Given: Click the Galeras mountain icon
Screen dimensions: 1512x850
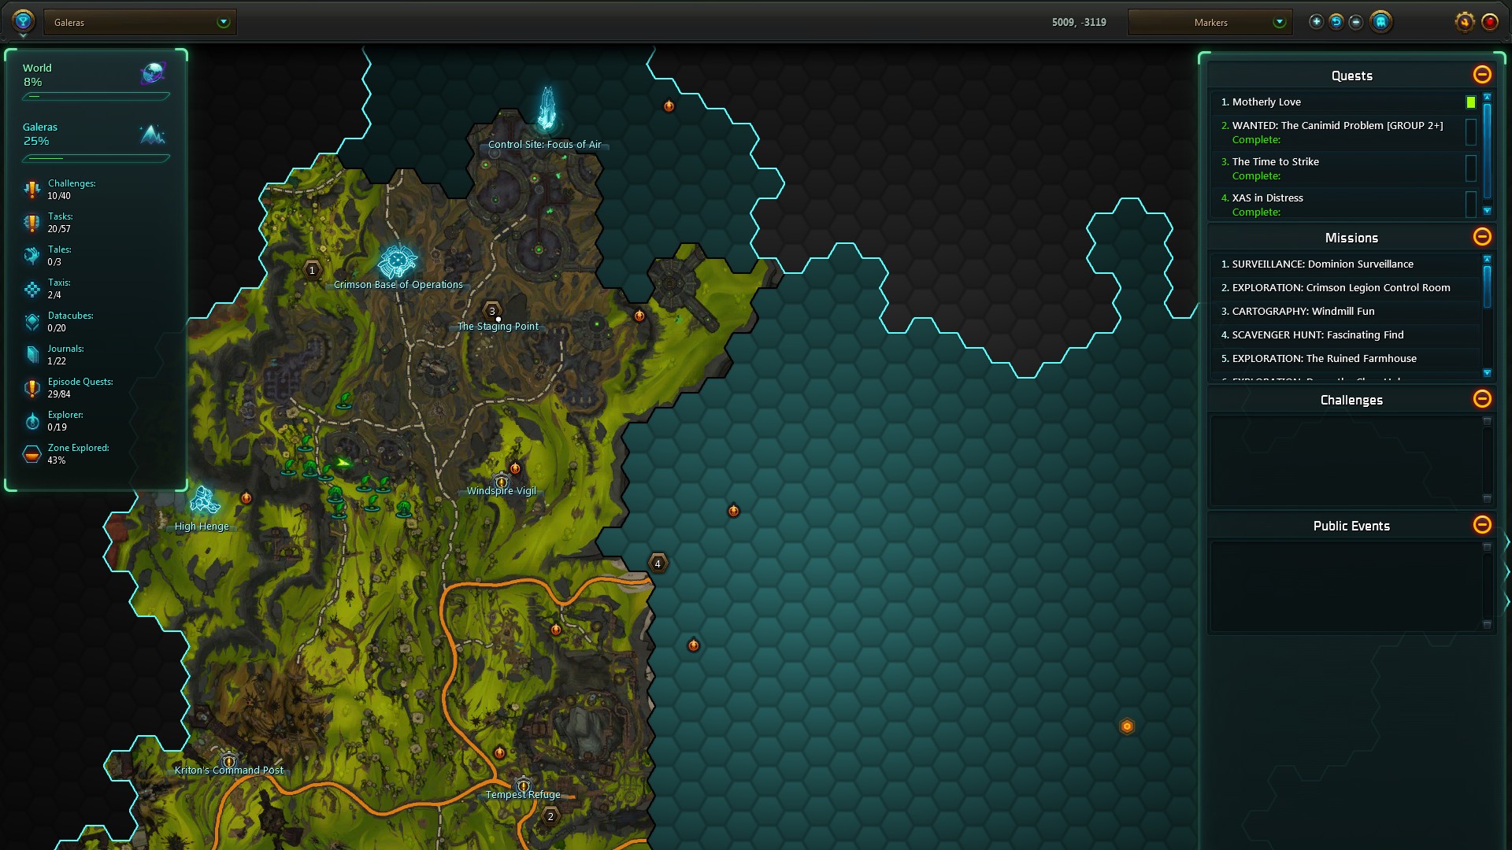Looking at the screenshot, I should coord(152,135).
